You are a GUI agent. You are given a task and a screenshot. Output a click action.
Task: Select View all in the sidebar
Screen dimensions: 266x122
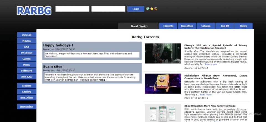pos(27,35)
